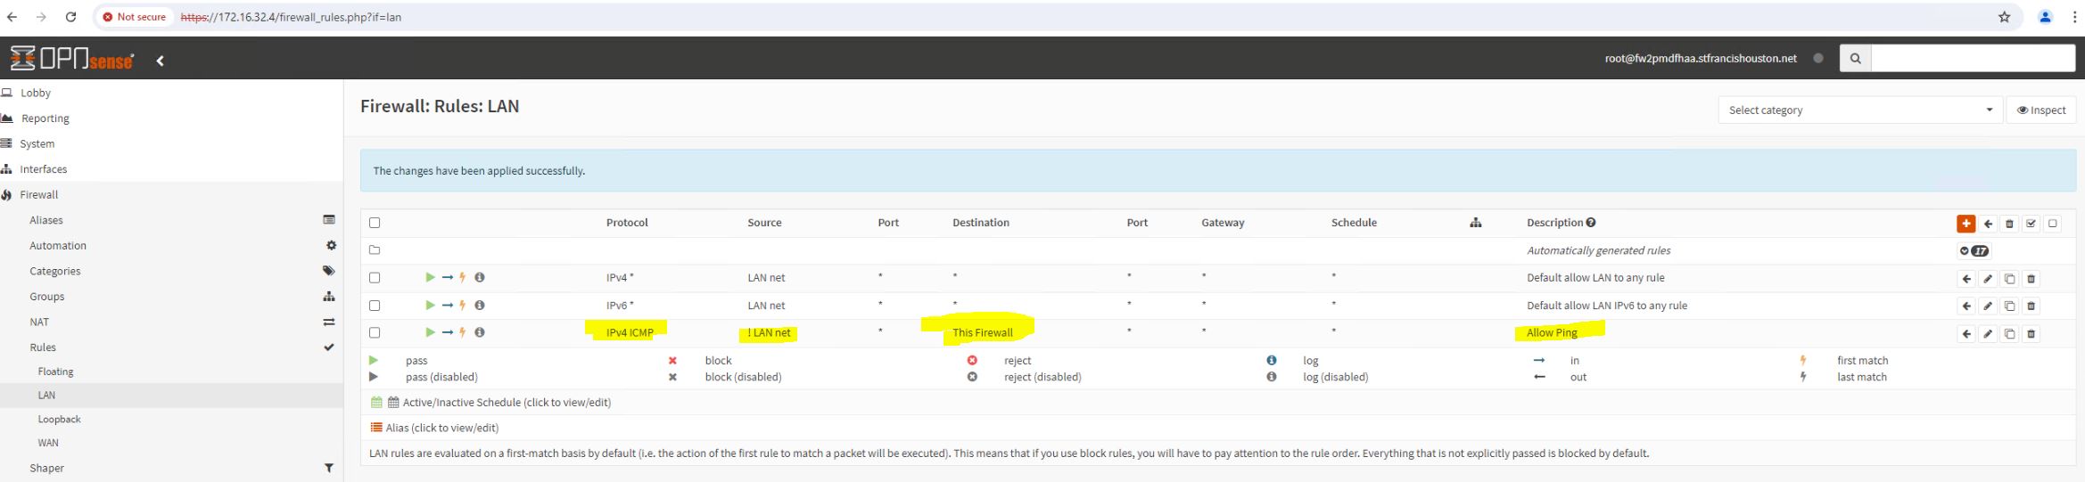The image size is (2085, 482).
Task: Go to NAT in the Firewall menu
Action: pyautogui.click(x=39, y=322)
